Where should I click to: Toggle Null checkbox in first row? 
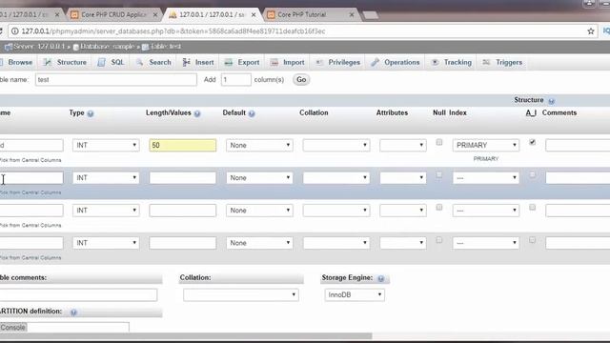438,142
